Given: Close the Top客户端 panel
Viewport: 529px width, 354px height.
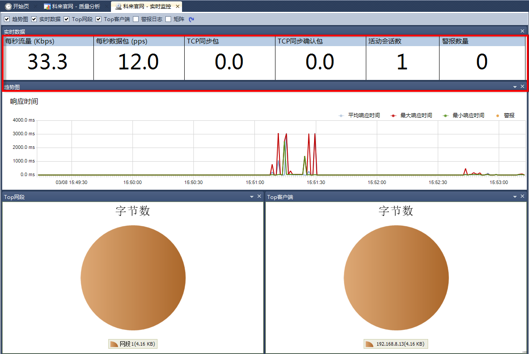Looking at the screenshot, I should [522, 196].
